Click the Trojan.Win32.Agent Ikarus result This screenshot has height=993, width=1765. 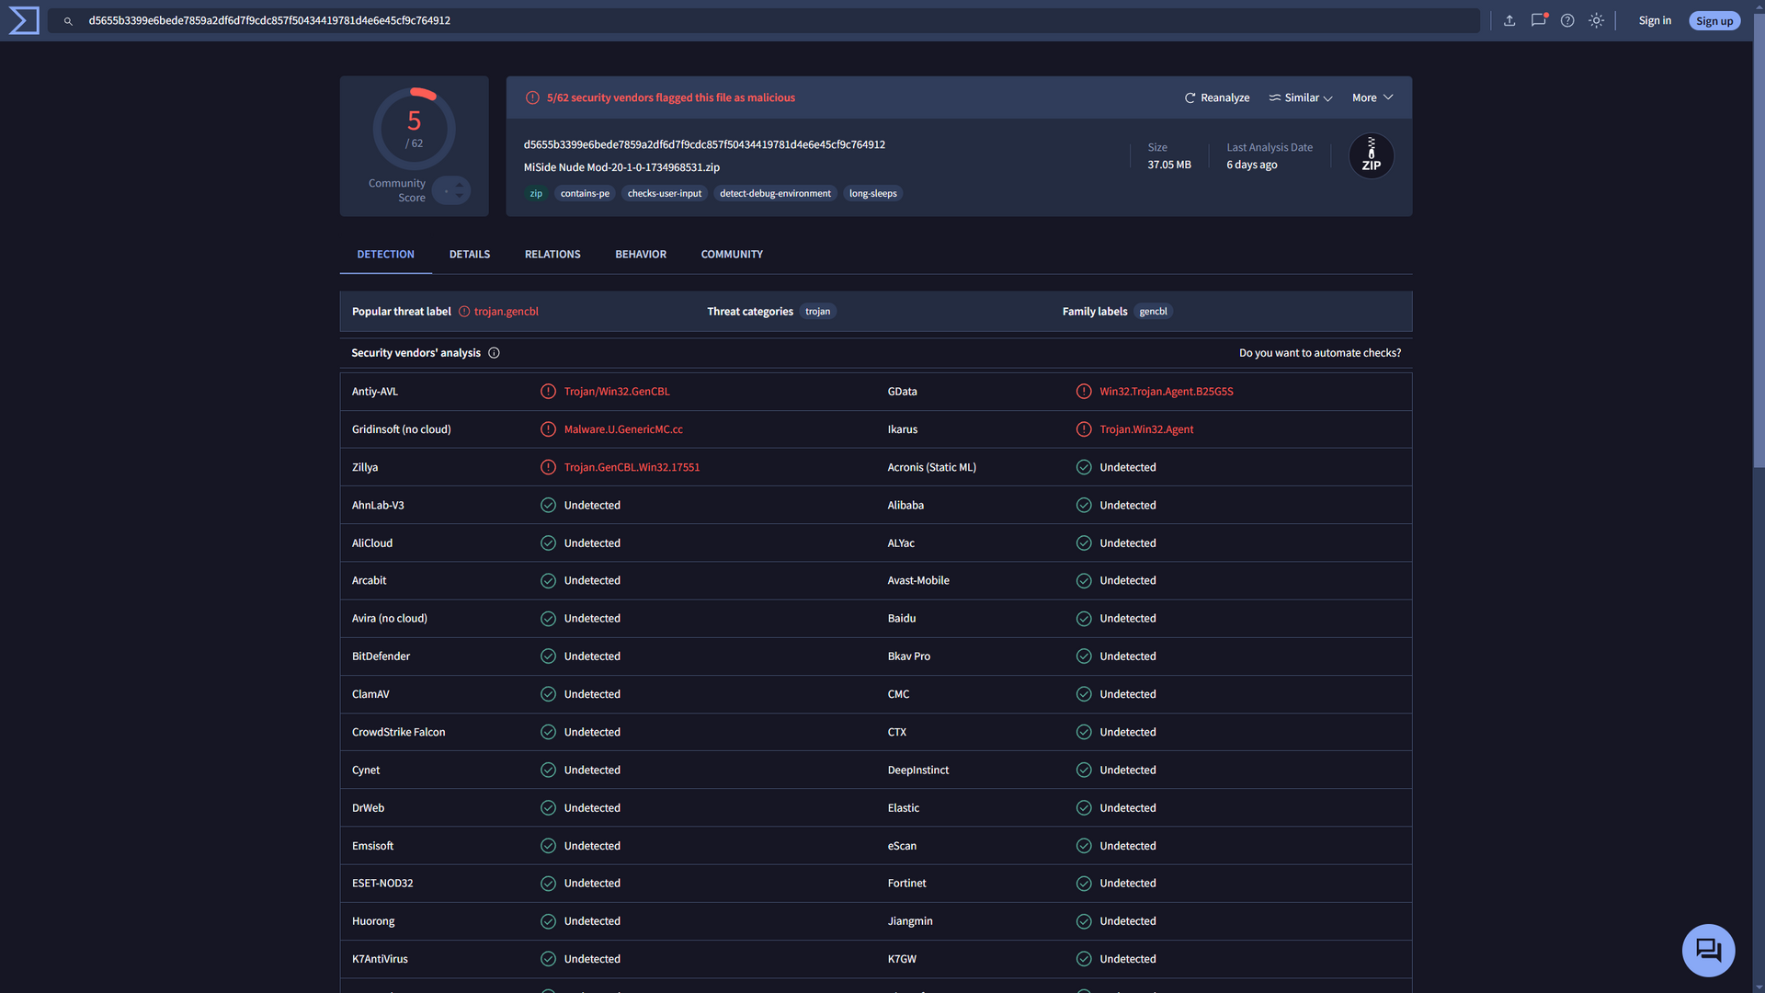tap(1146, 429)
